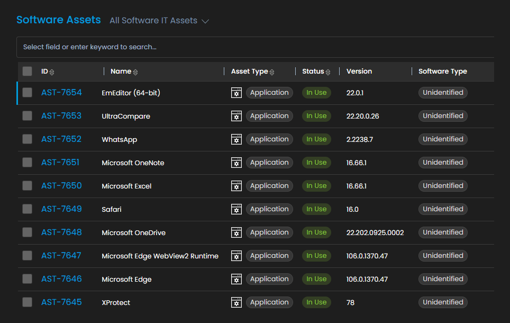Click the application icon in the Safari row
The width and height of the screenshot is (510, 323).
click(x=236, y=209)
